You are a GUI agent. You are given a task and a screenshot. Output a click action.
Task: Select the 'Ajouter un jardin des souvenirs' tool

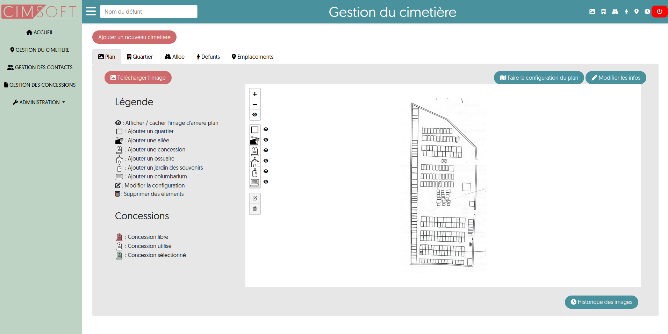(254, 171)
